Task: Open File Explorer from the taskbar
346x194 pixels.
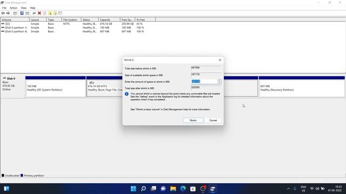Action: 173,189
